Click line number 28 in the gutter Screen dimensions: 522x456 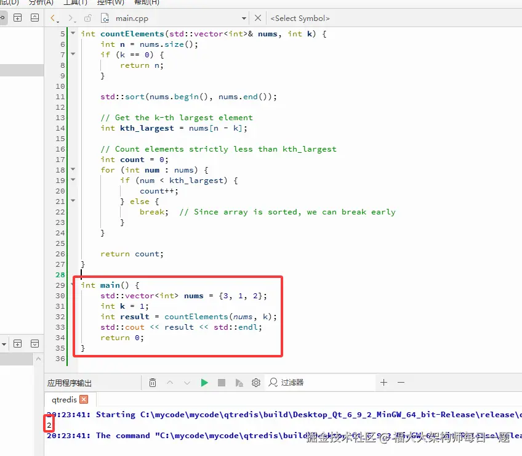60,275
